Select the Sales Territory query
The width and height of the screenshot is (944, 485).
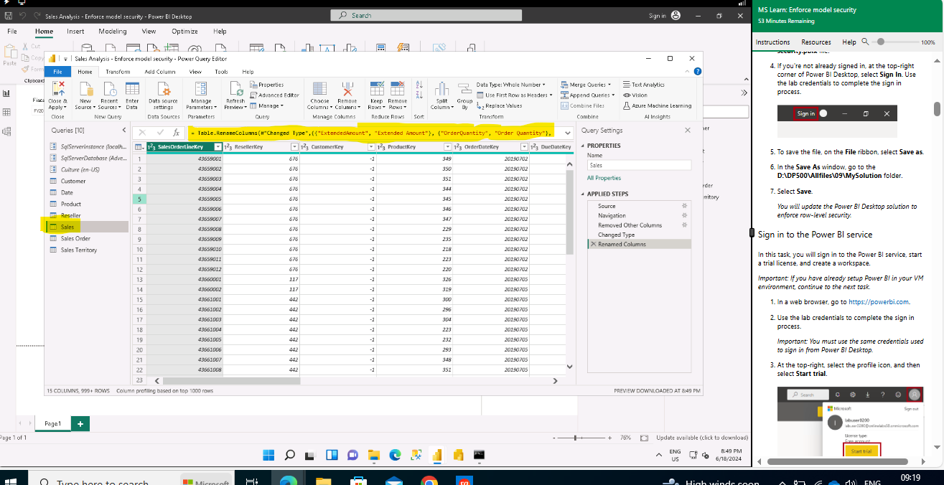79,250
